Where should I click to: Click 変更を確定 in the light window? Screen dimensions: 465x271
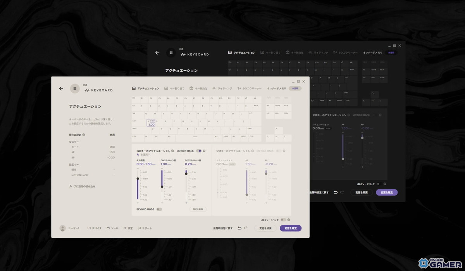(290, 228)
